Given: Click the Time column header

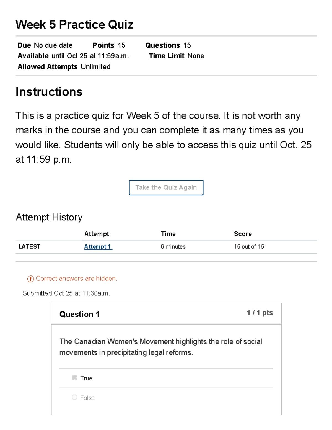Looking at the screenshot, I should pos(168,234).
